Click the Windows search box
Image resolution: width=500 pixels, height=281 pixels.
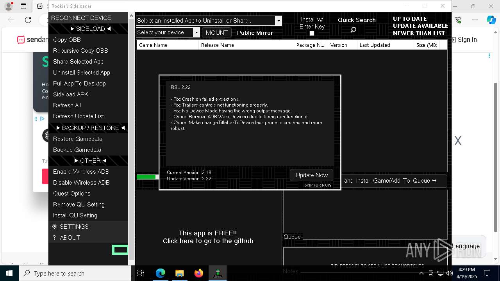(75, 273)
